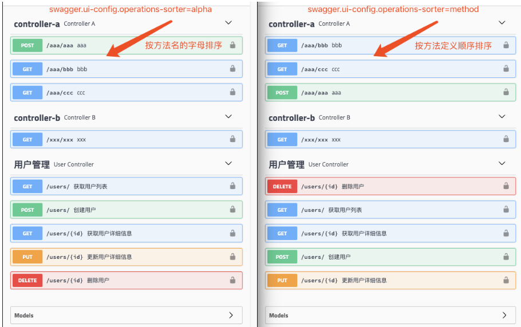Click 用户管理 tag title in left panel
The image size is (521, 327).
click(x=32, y=164)
